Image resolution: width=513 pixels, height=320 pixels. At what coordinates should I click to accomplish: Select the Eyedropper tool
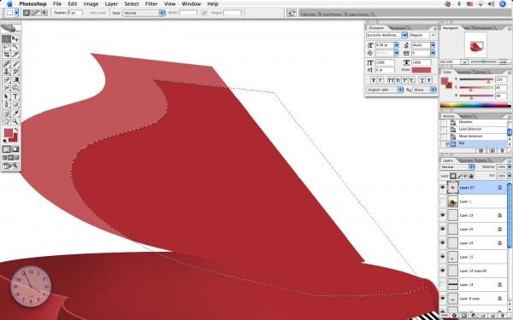[x=15, y=113]
